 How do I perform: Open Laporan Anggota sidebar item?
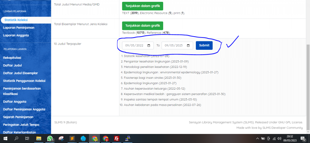click(x=16, y=35)
